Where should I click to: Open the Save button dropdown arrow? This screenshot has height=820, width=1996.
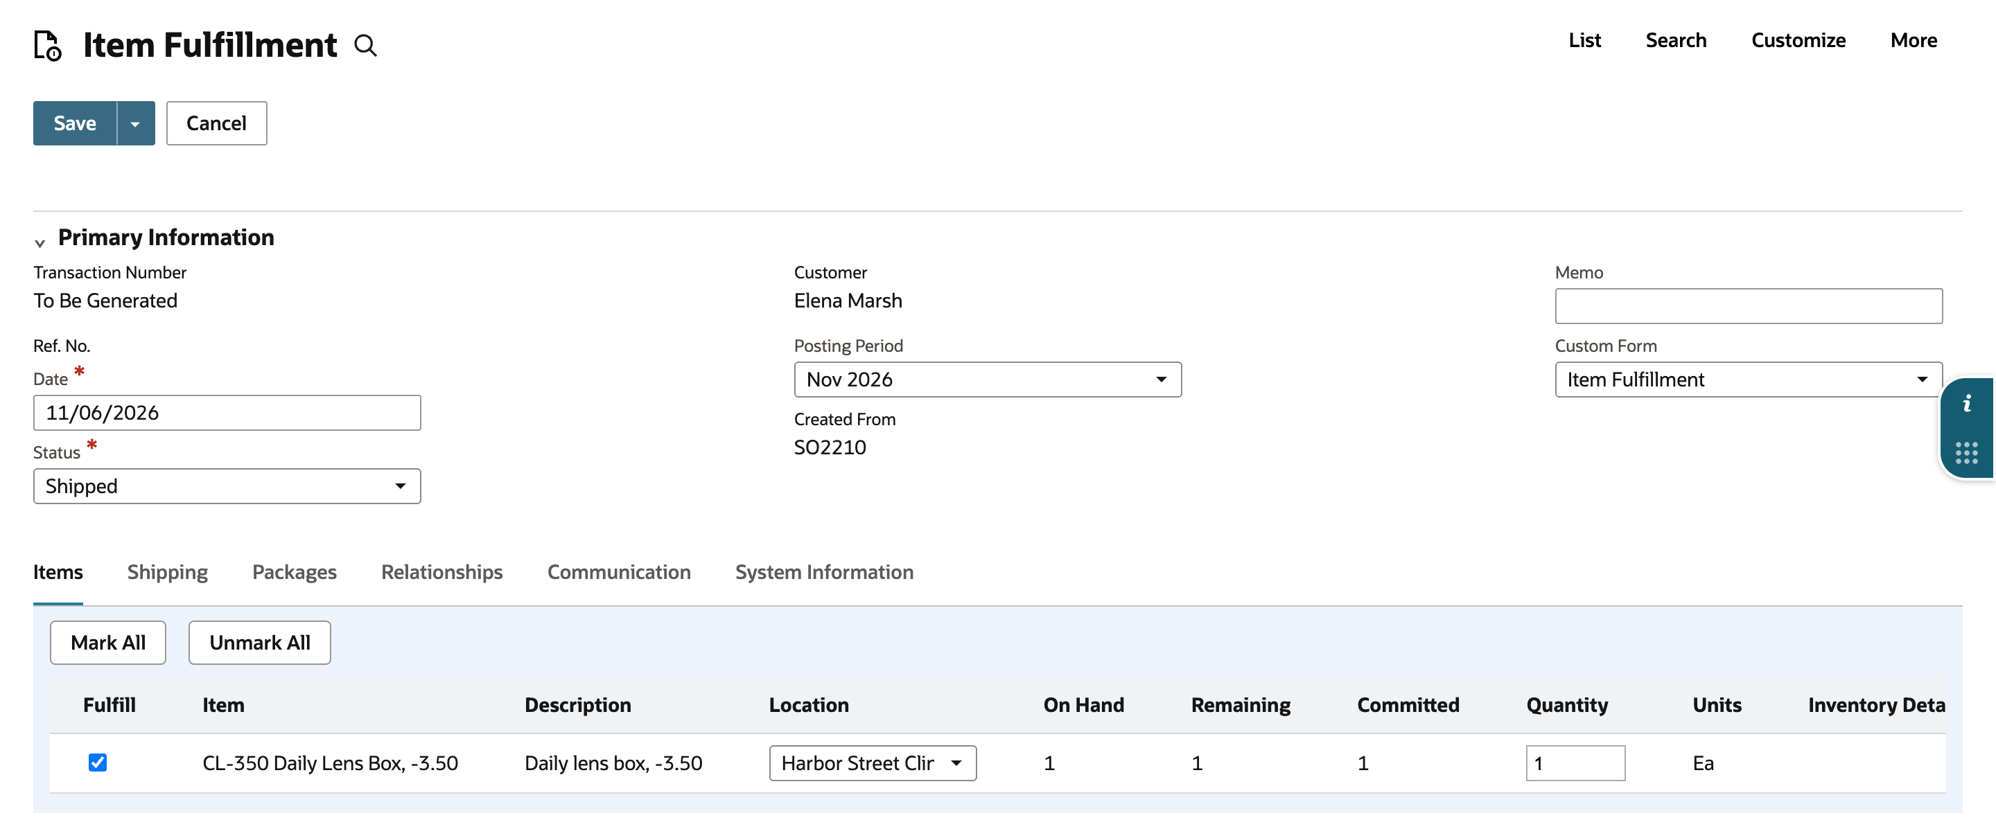pyautogui.click(x=136, y=123)
